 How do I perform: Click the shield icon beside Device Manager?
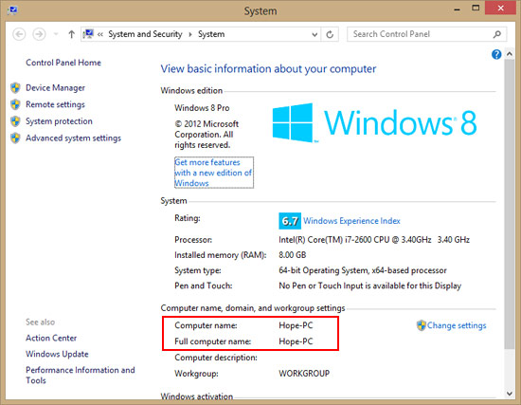point(15,87)
